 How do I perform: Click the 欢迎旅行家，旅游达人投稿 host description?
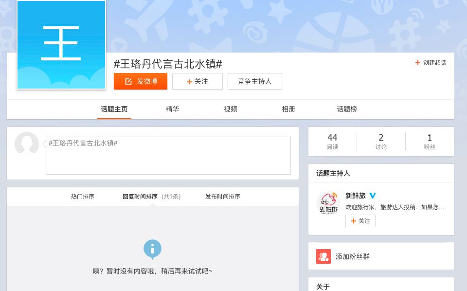point(395,207)
